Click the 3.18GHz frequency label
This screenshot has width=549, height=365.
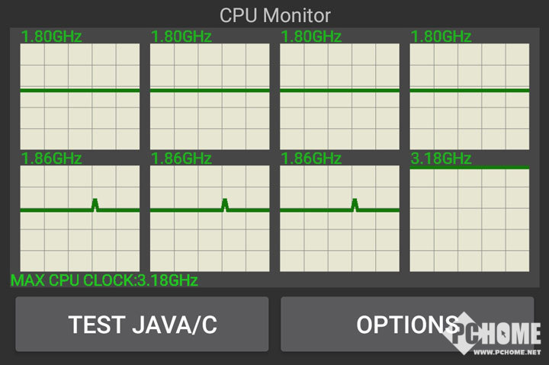pyautogui.click(x=441, y=158)
